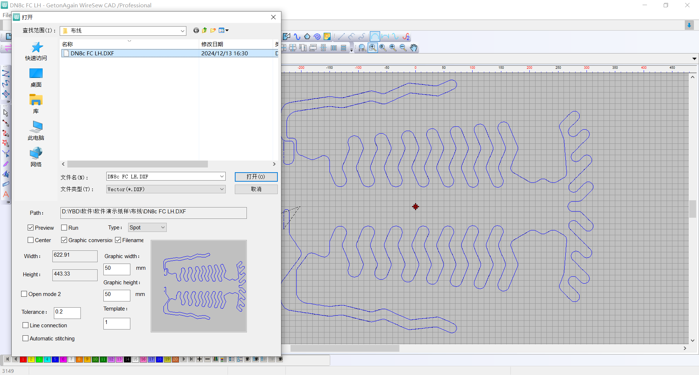Click next color page arrow

[183, 359]
